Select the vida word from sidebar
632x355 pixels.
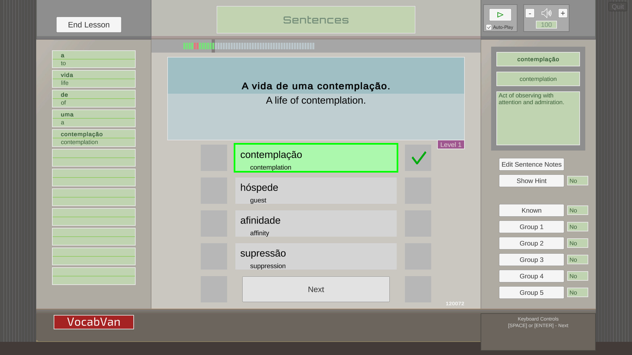94,75
